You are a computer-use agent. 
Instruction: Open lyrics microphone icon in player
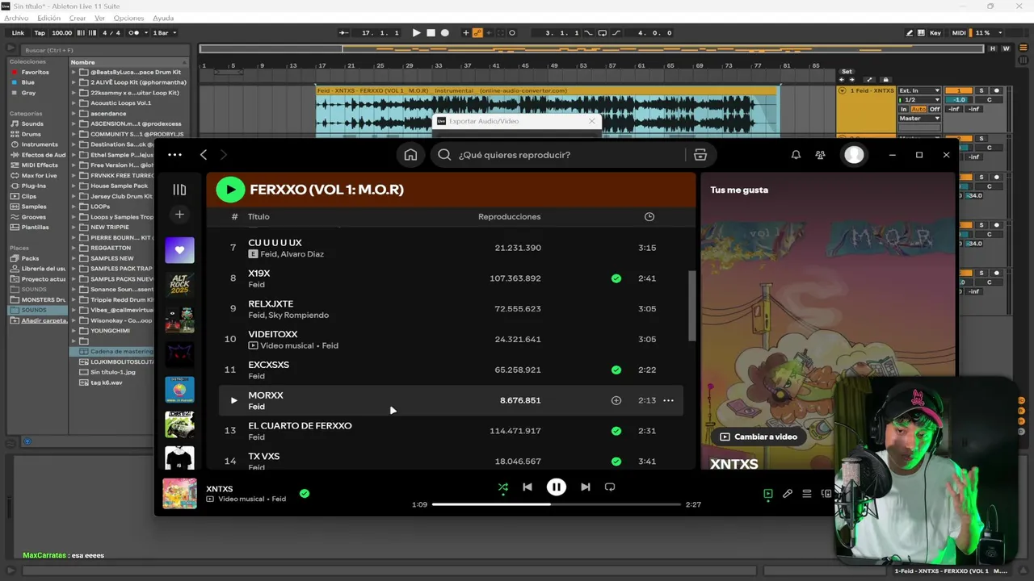pyautogui.click(x=788, y=494)
